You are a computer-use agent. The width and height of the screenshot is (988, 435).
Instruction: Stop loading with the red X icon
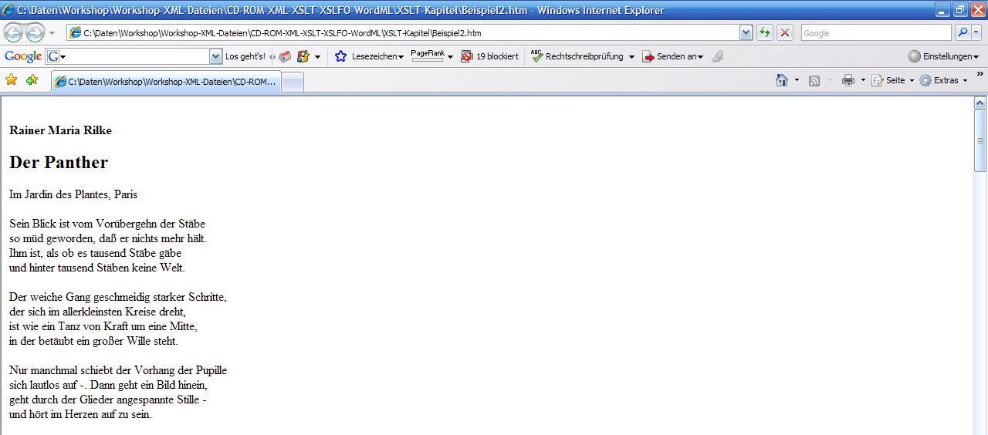pos(785,33)
